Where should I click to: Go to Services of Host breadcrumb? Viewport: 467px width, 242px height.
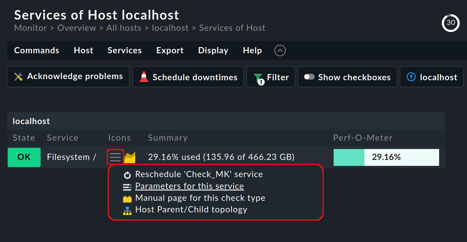click(x=232, y=28)
